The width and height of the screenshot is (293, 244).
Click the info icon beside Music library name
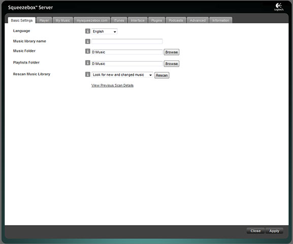[88, 41]
